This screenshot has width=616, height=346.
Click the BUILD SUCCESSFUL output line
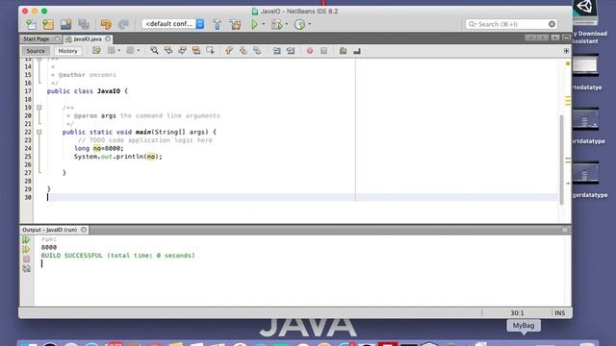coord(117,256)
